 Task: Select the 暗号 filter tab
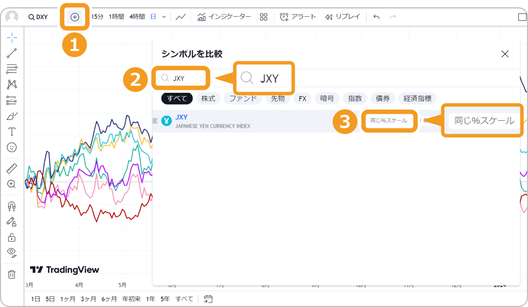click(x=327, y=98)
